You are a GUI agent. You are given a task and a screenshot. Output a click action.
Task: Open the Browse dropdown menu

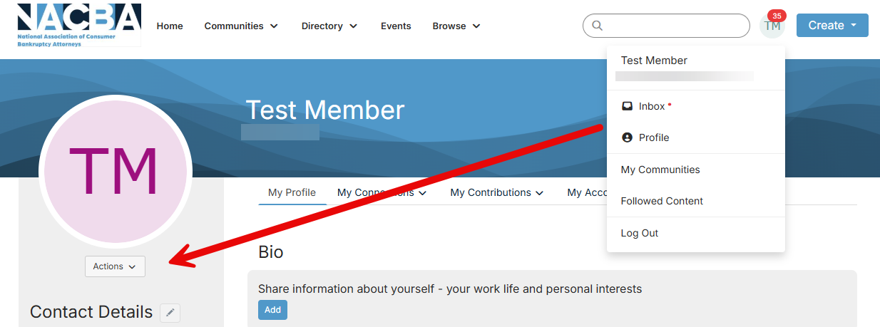pyautogui.click(x=456, y=26)
